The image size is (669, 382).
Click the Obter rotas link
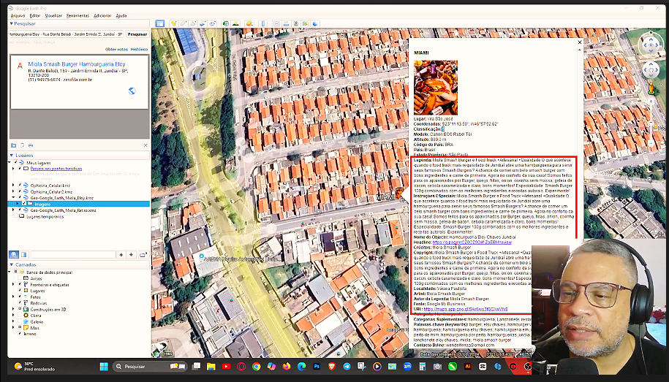[116, 49]
